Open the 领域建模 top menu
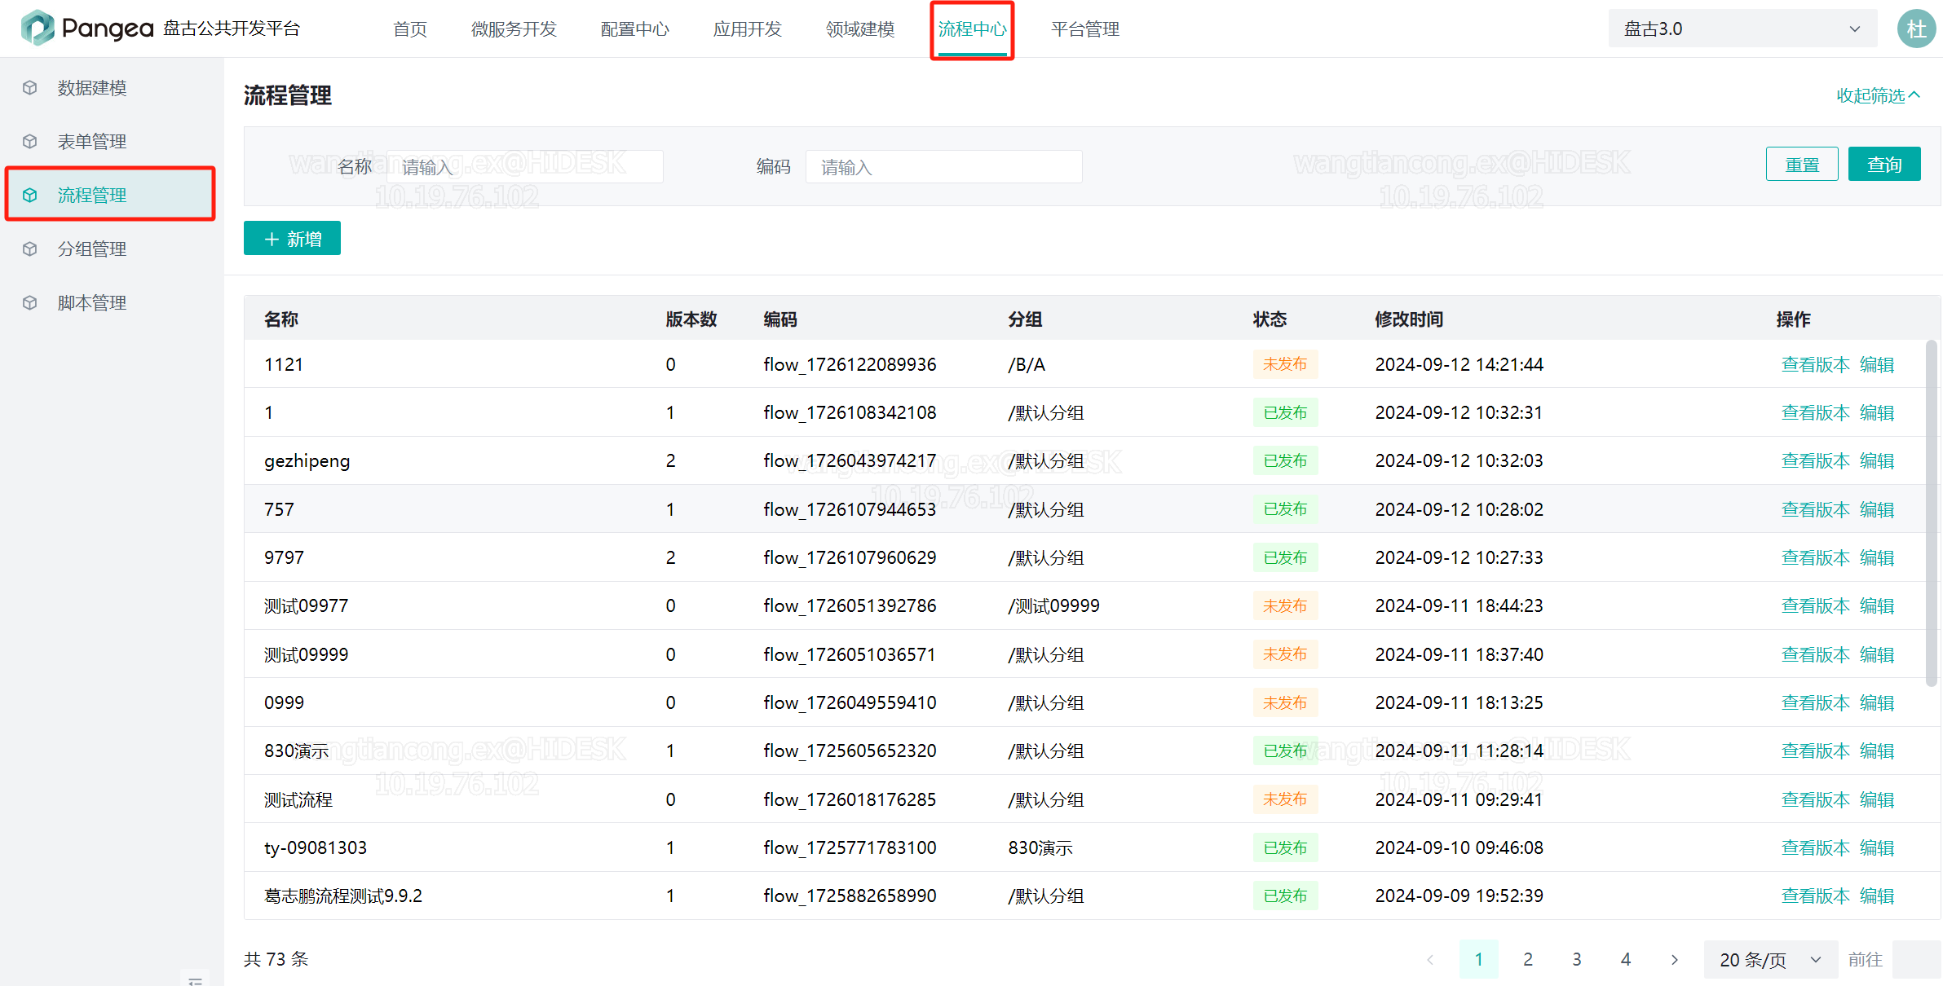Screen dimensions: 1943x986 click(x=859, y=29)
